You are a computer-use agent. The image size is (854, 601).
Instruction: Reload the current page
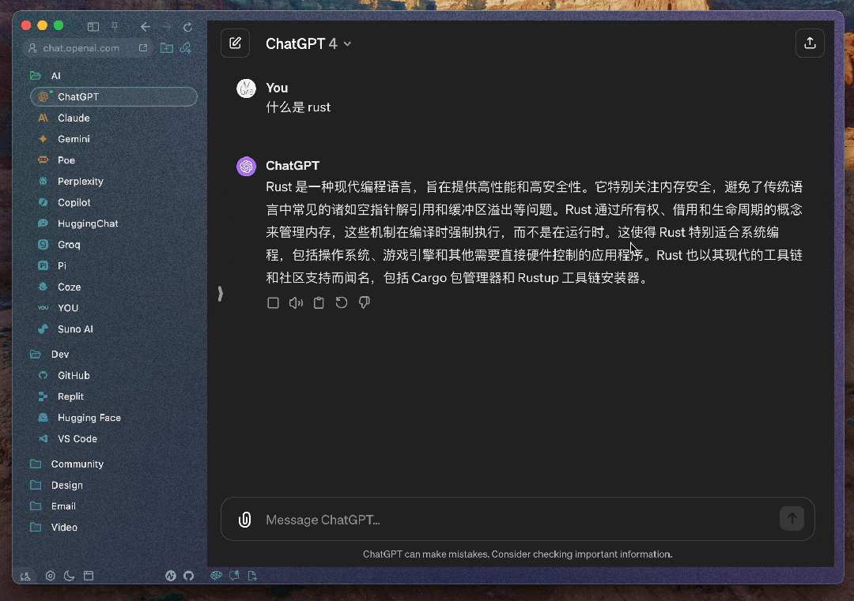click(188, 27)
